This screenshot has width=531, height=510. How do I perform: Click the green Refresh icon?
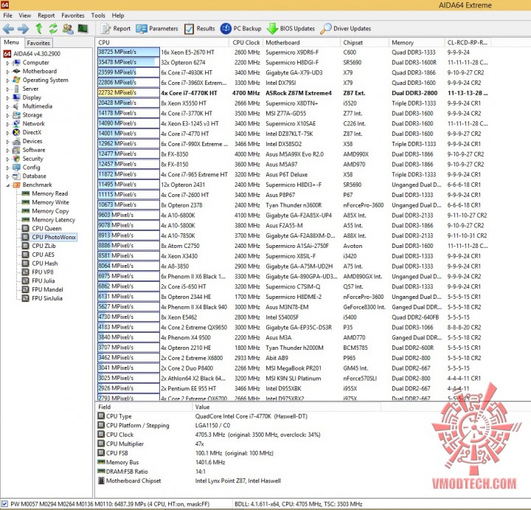tap(53, 29)
